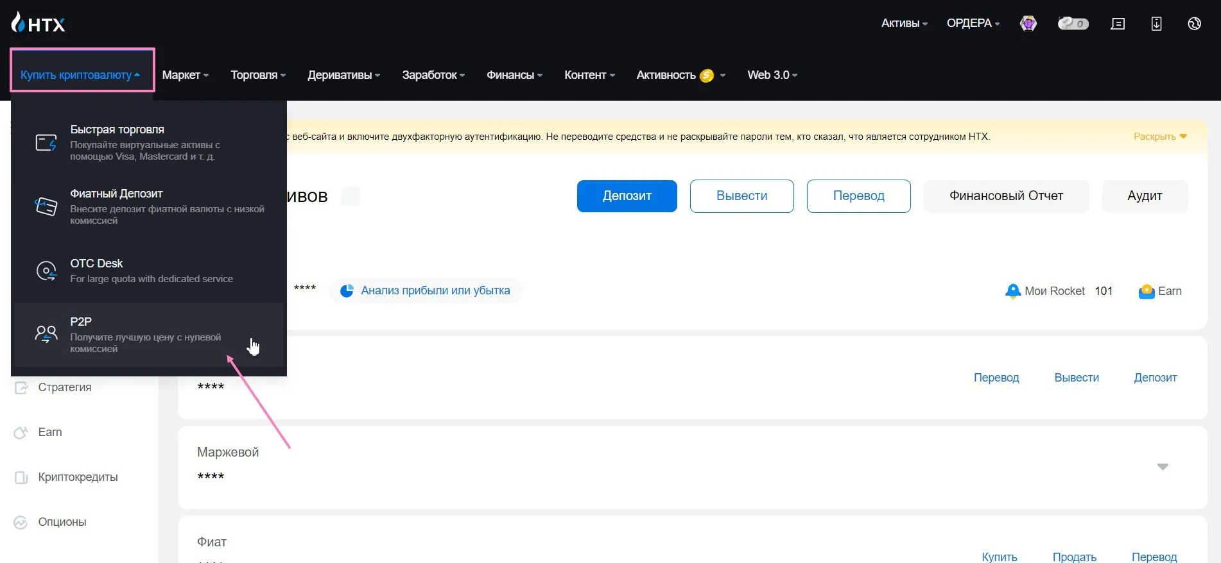The width and height of the screenshot is (1221, 563).
Task: Click the Вывести text link above Маржевой
Action: (x=1077, y=378)
